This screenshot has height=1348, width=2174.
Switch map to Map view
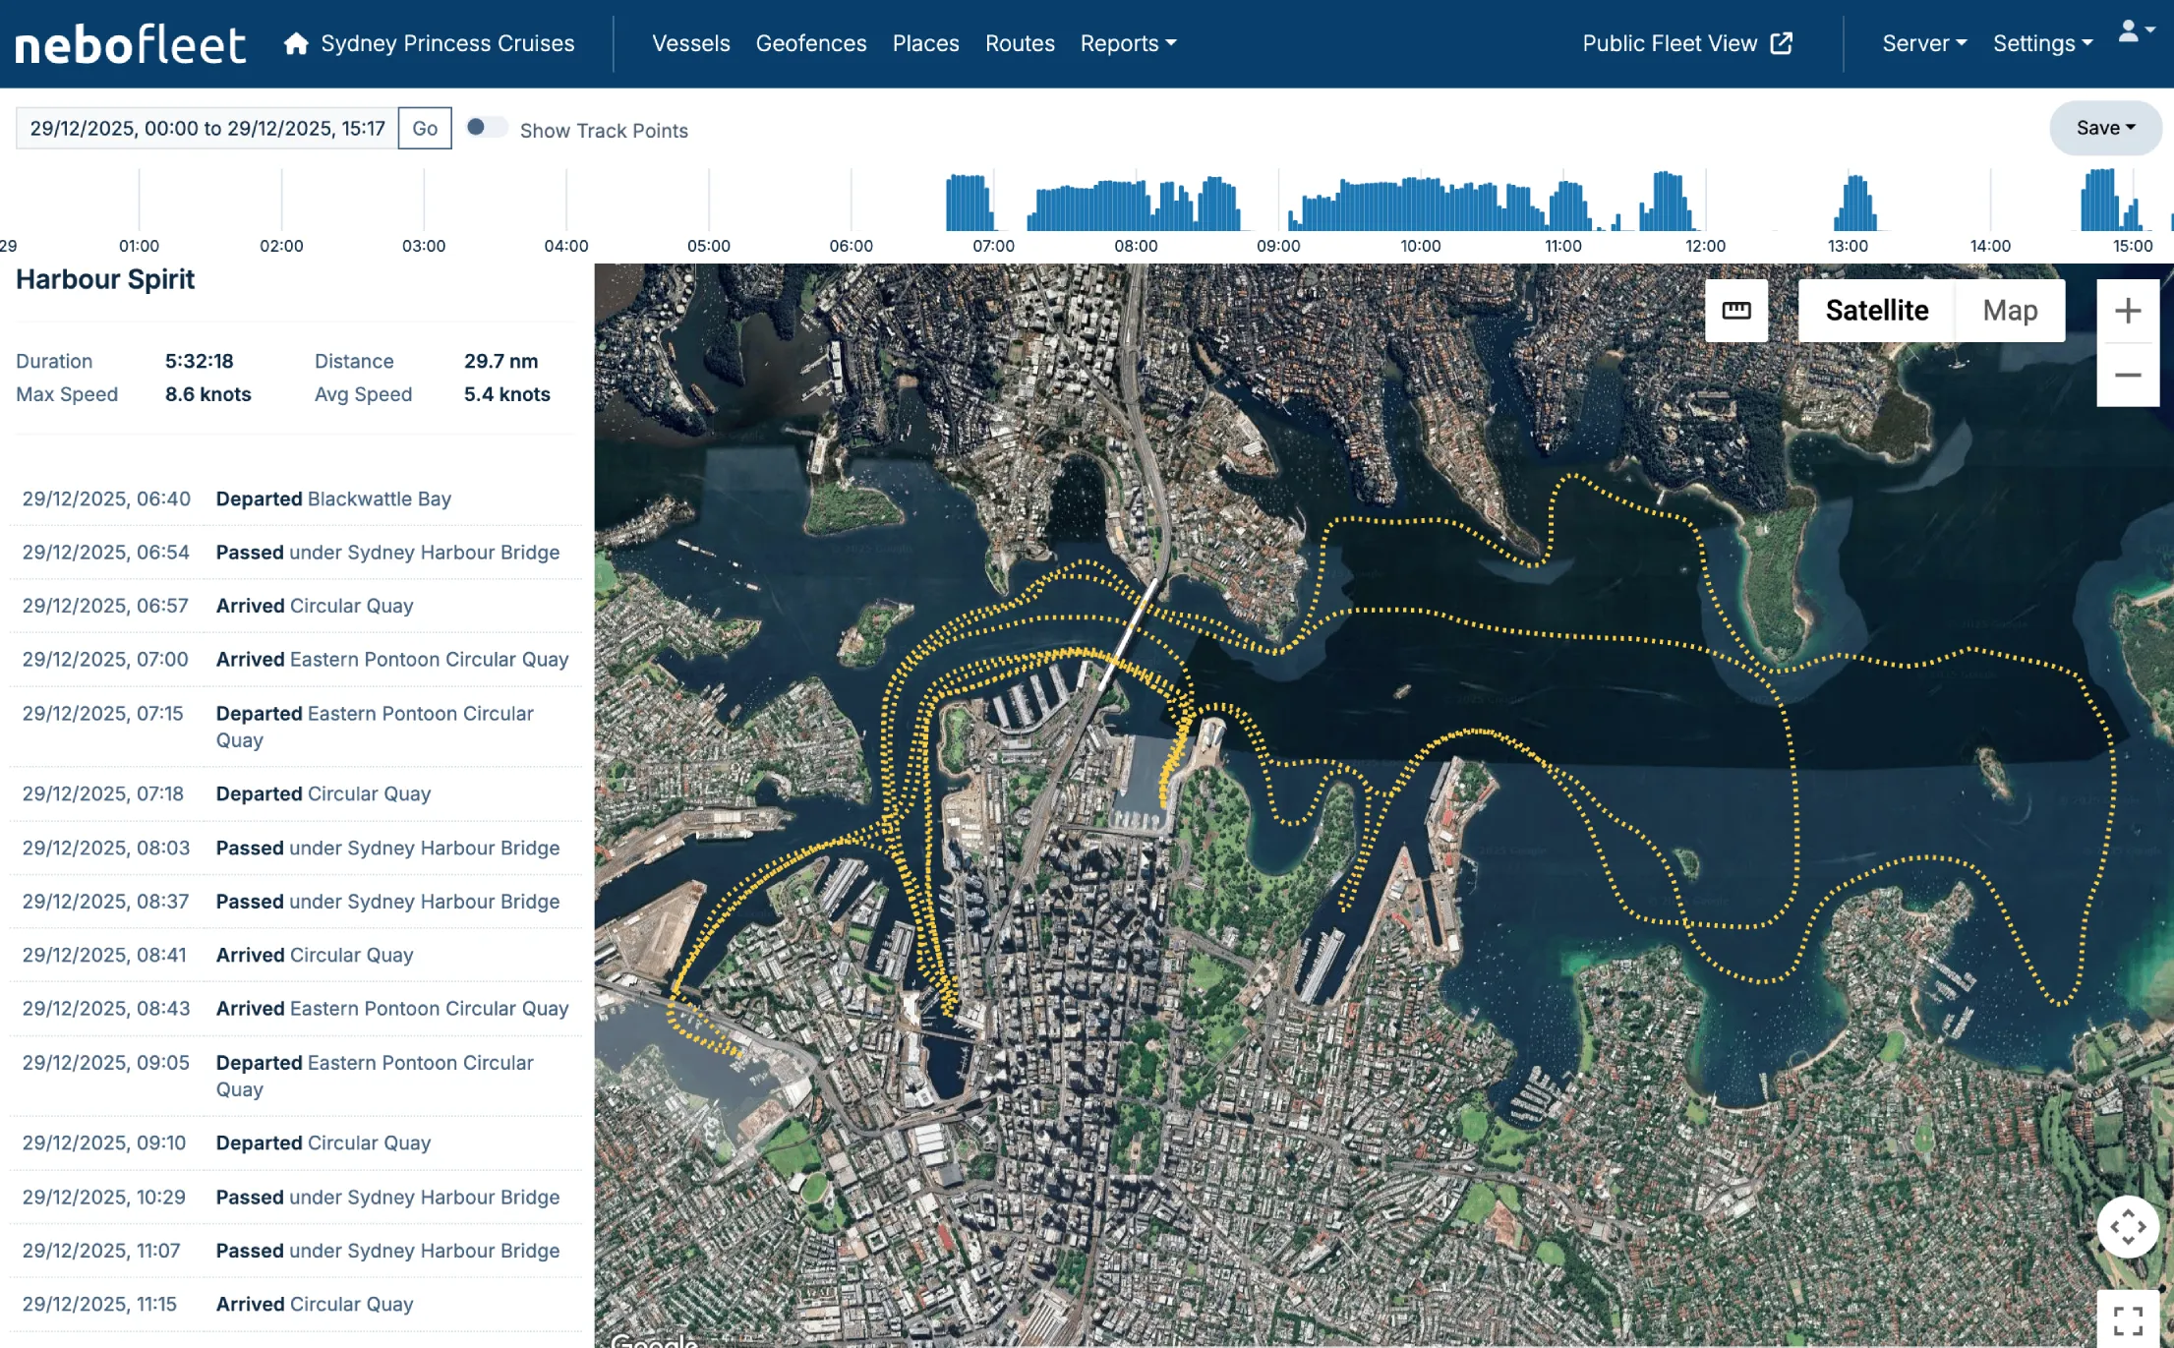pyautogui.click(x=2009, y=311)
